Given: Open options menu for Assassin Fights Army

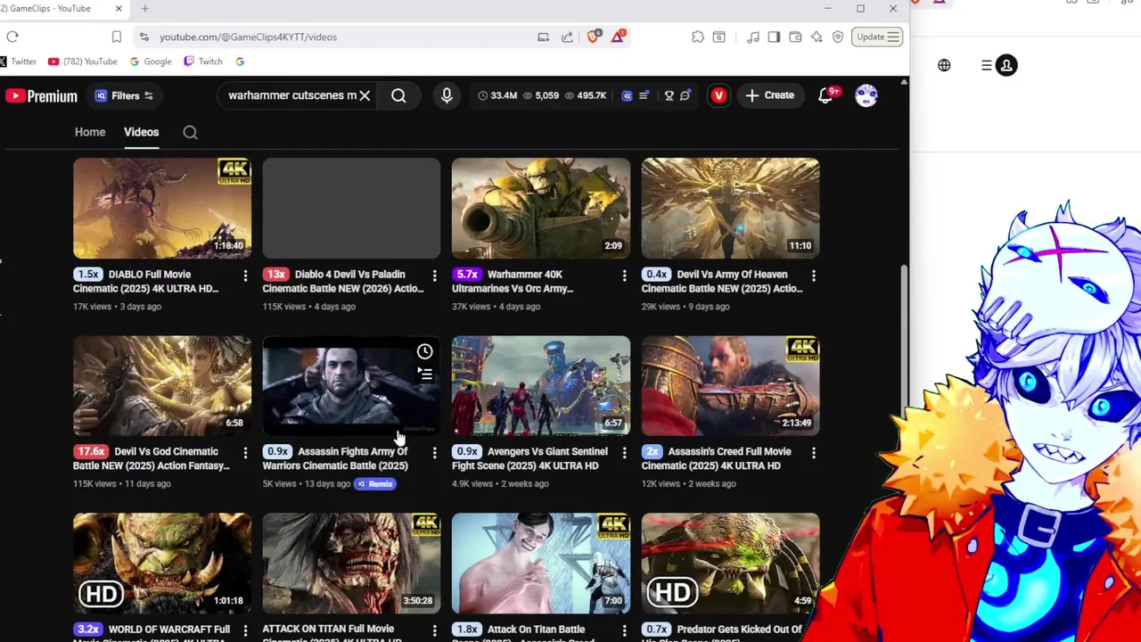Looking at the screenshot, I should coord(434,453).
